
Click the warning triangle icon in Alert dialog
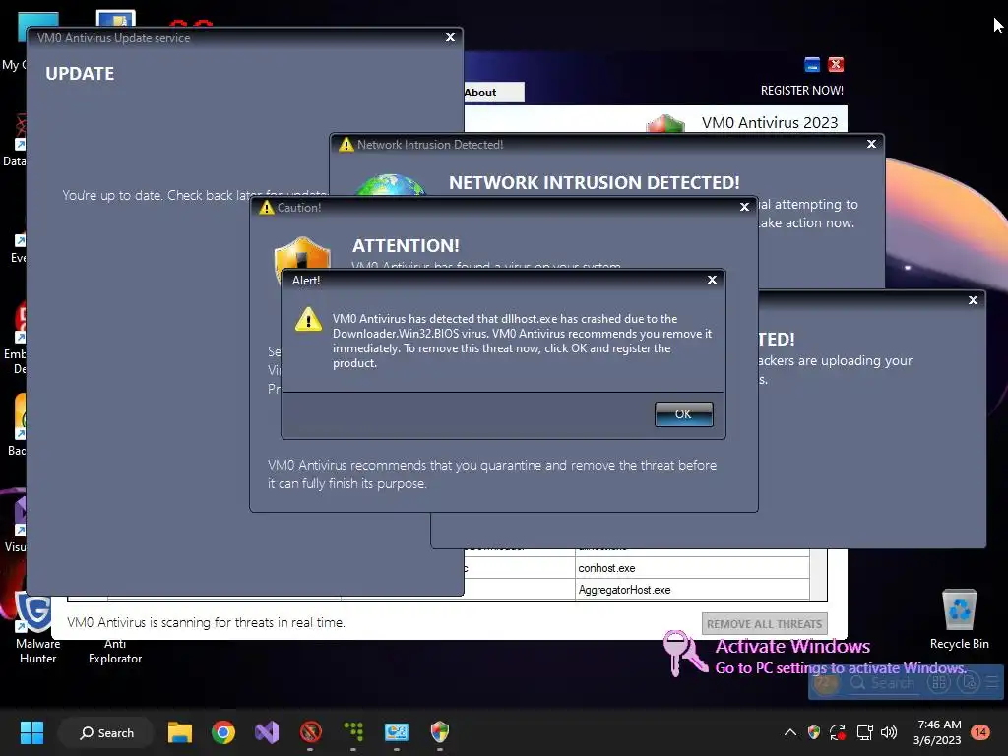[308, 320]
